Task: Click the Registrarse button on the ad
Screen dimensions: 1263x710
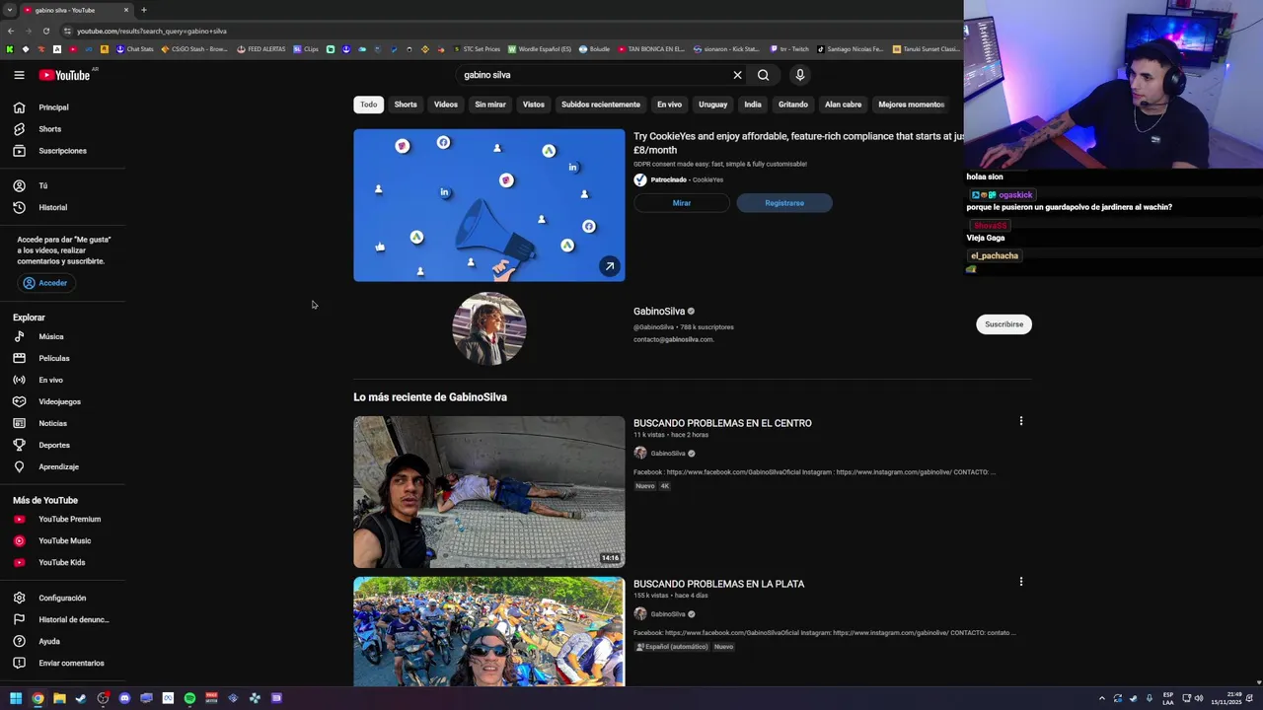Action: coord(784,203)
